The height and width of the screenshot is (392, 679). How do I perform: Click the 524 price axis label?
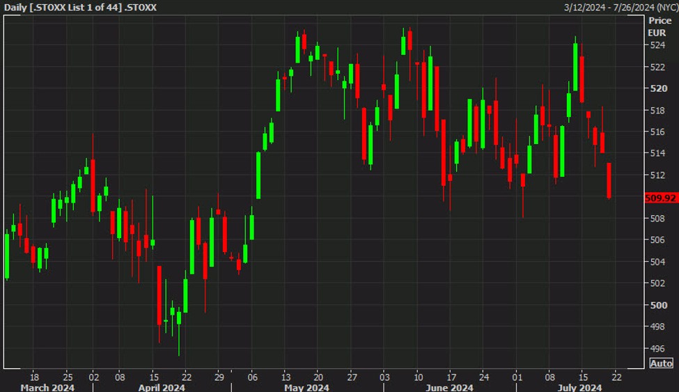point(657,45)
